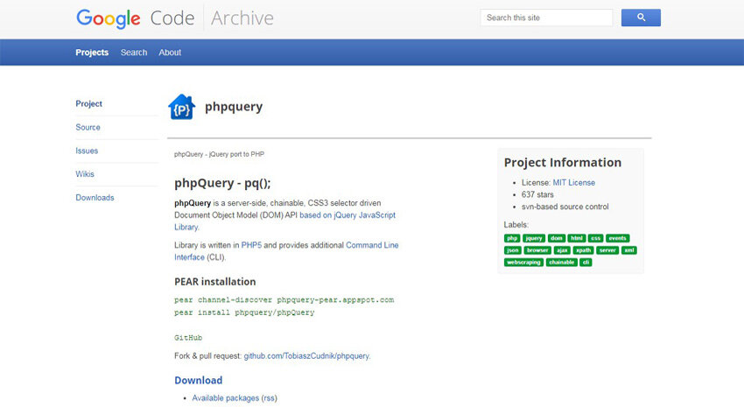Click the phpQuery - pq(); heading
The width and height of the screenshot is (744, 407).
coord(222,183)
